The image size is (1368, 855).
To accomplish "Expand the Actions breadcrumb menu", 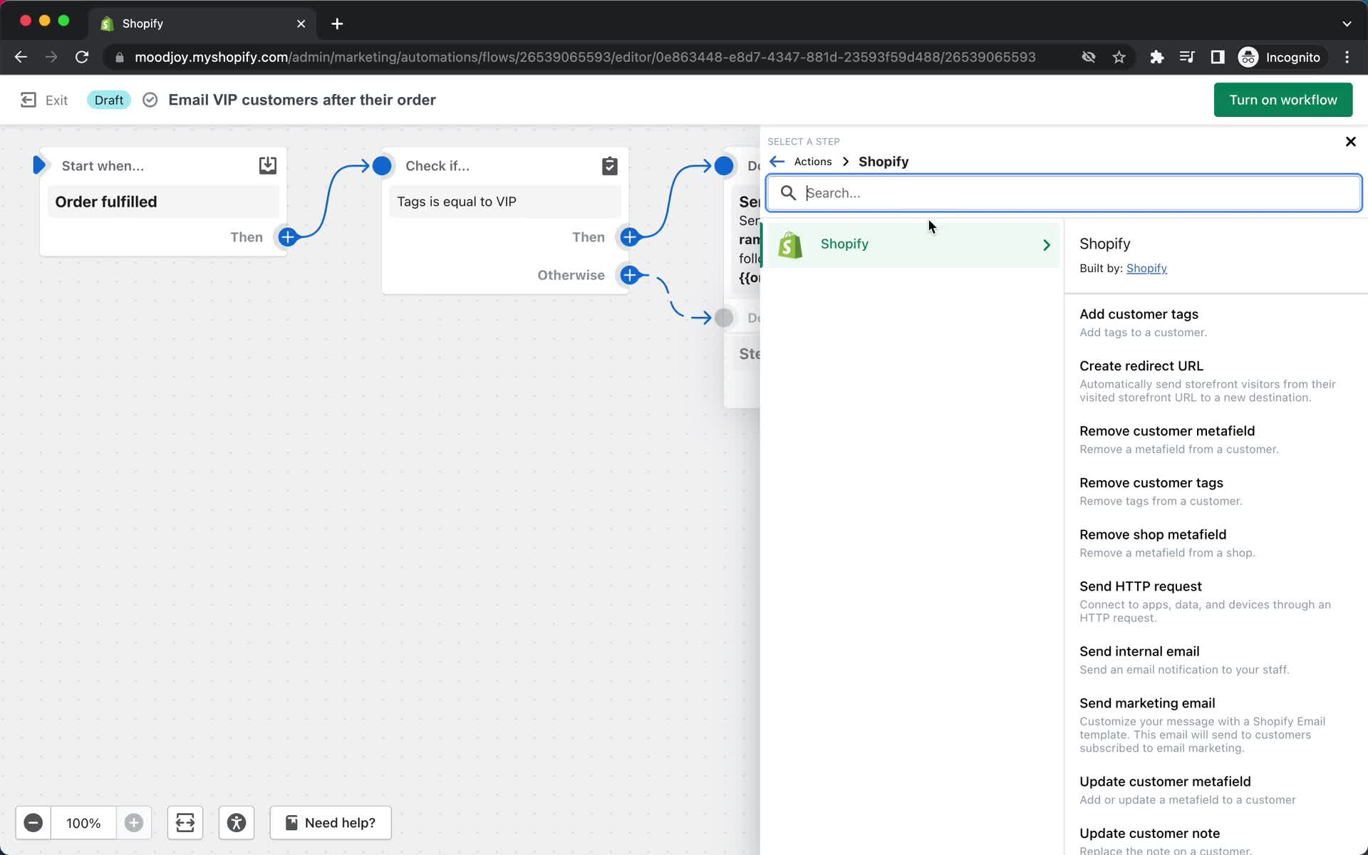I will tap(814, 160).
